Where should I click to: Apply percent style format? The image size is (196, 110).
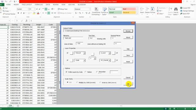click(80, 13)
